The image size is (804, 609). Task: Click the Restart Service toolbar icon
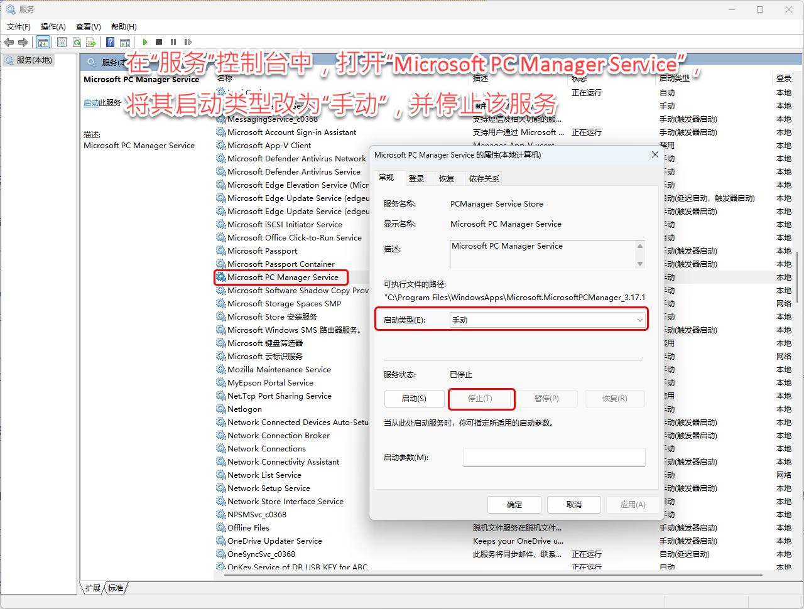188,42
